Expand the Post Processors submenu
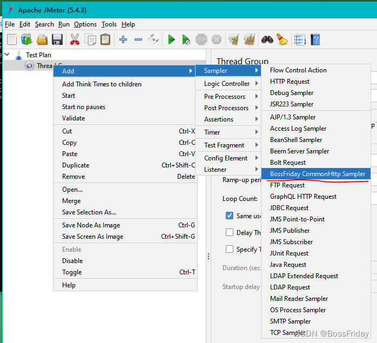Viewport: 377px width, 343px height. pos(228,107)
